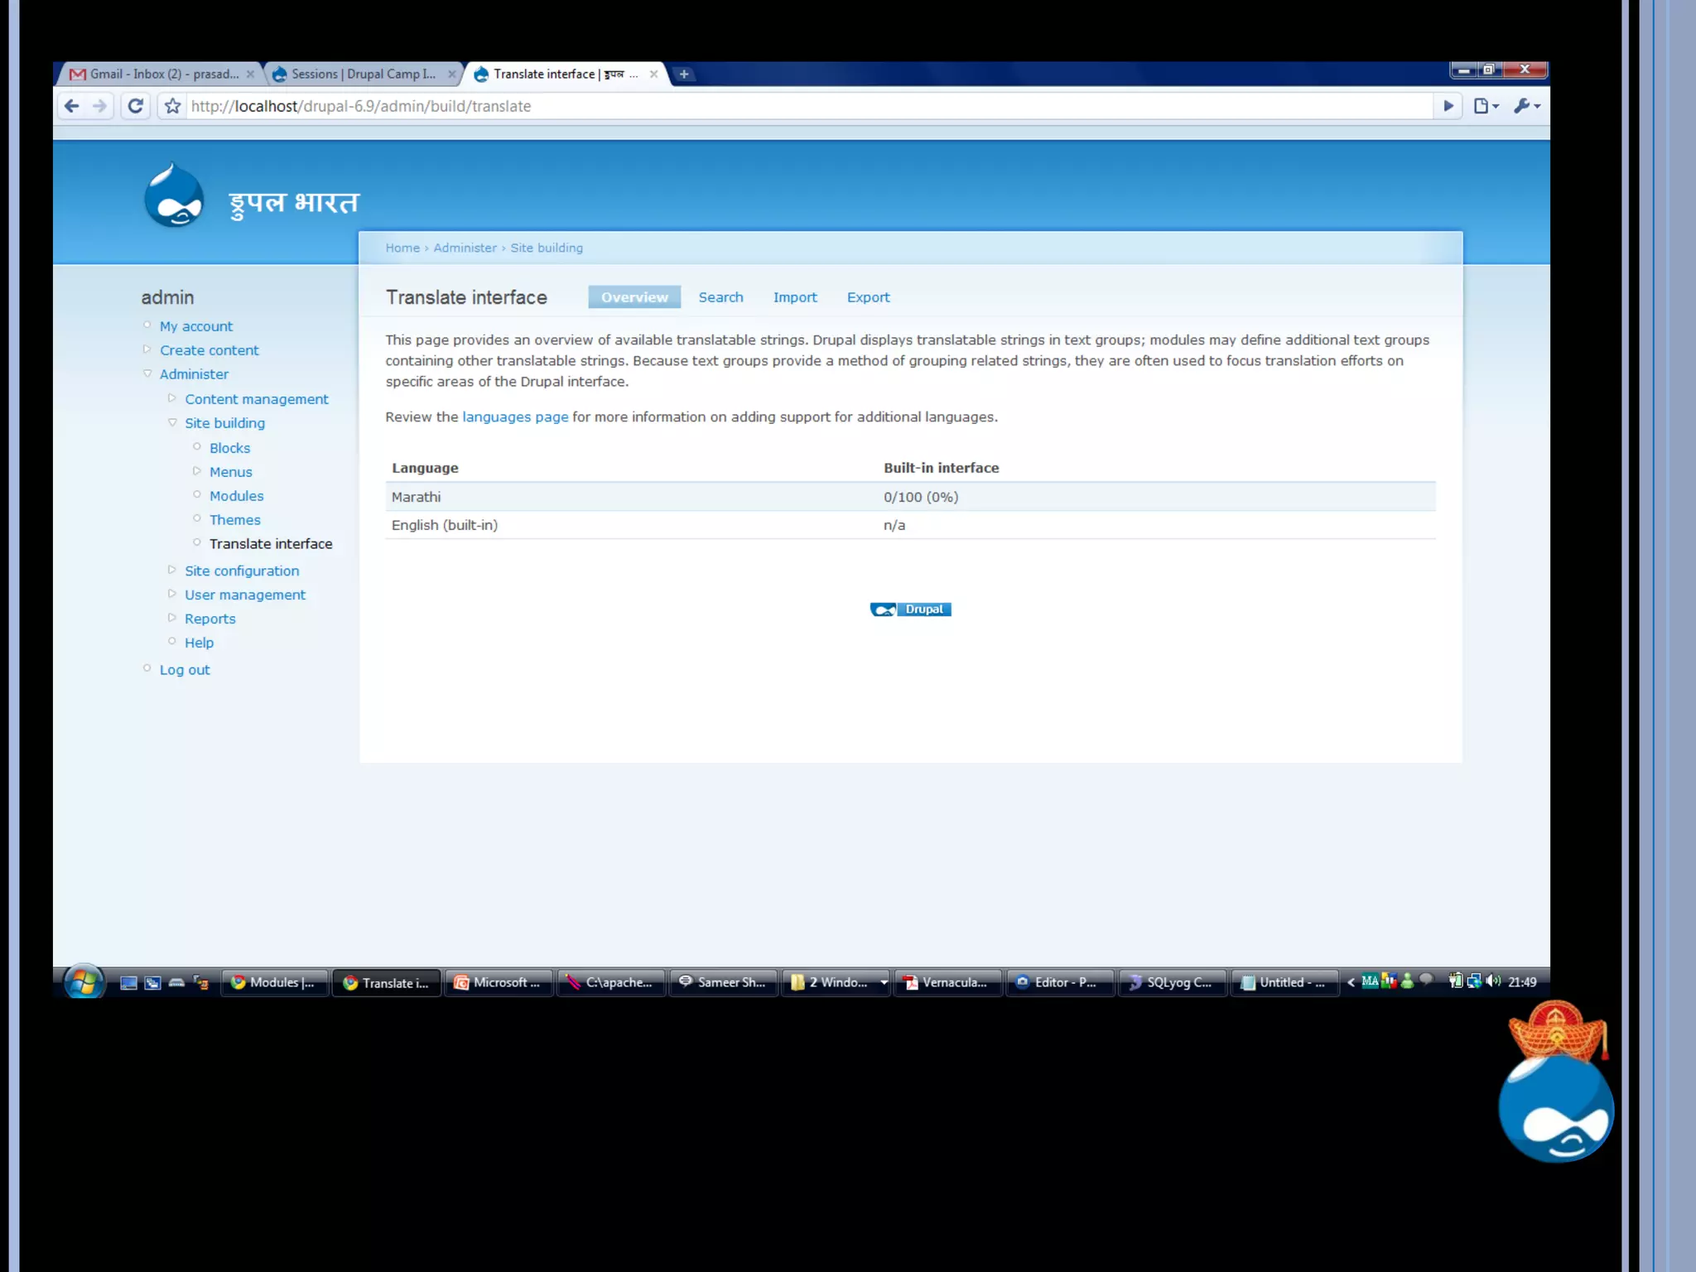This screenshot has height=1272, width=1696.
Task: Open SQLyog from the taskbar
Action: pyautogui.click(x=1171, y=982)
